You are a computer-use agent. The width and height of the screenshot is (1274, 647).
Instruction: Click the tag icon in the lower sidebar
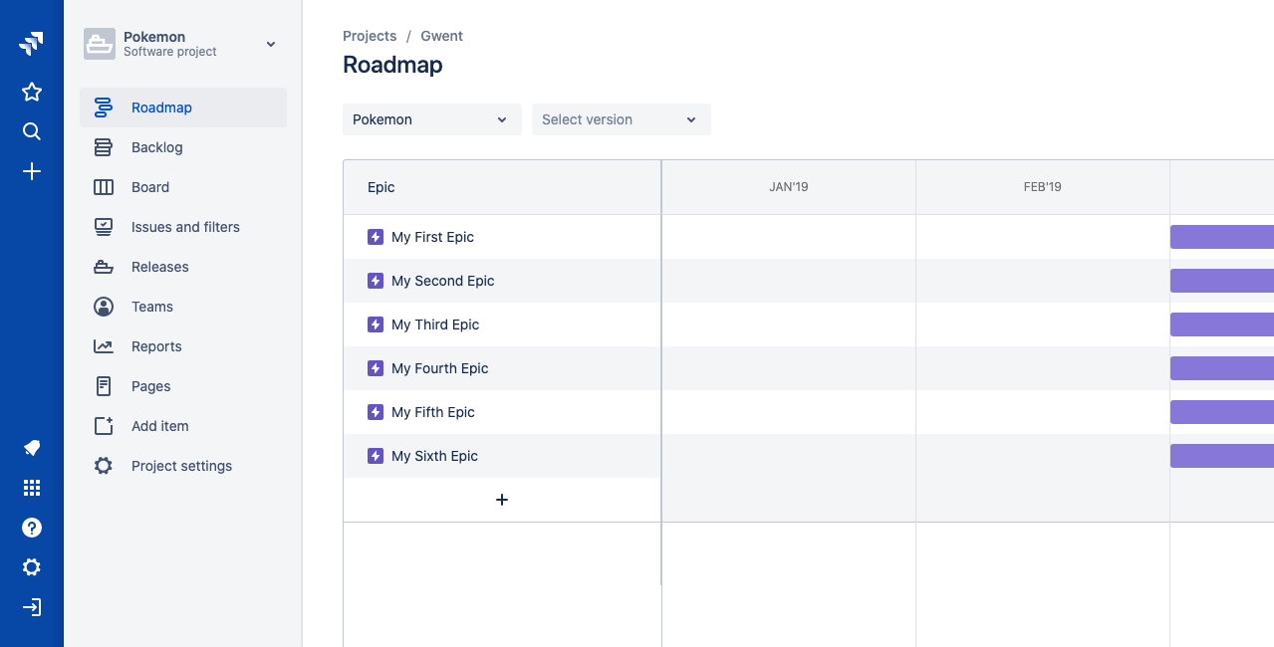[31, 448]
